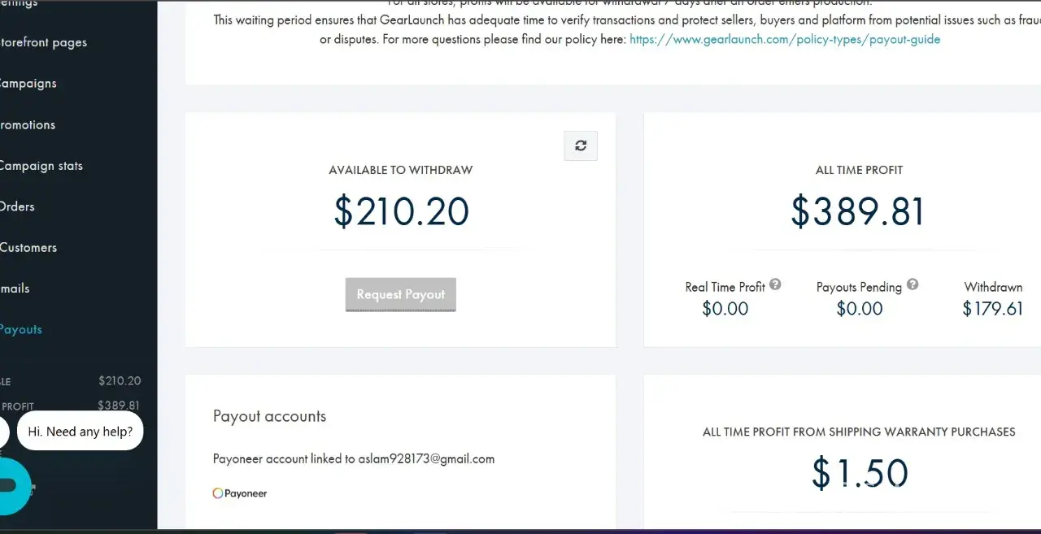
Task: Navigate to Orders in the sidebar
Action: 17,206
